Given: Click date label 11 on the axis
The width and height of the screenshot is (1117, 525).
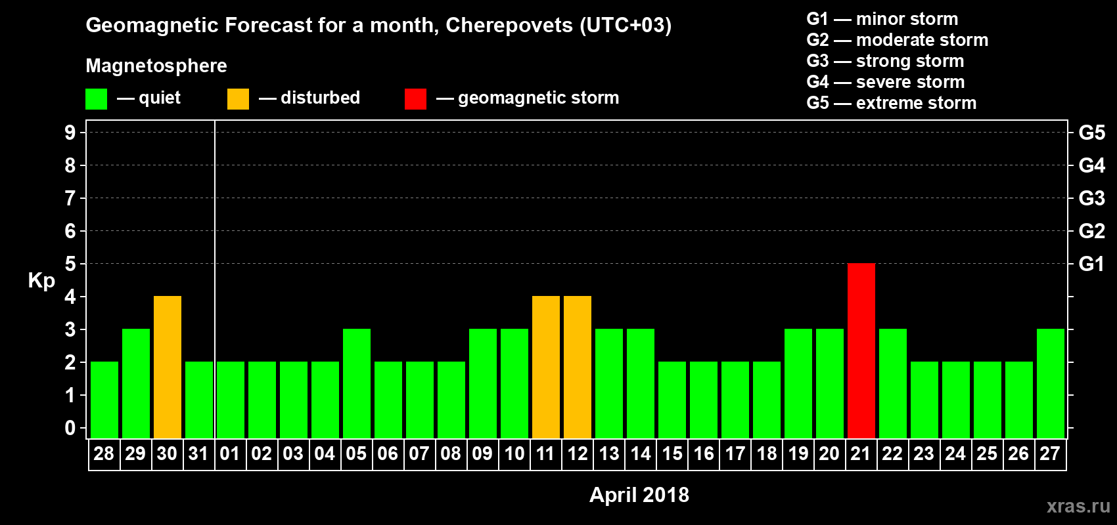Looking at the screenshot, I should (x=545, y=453).
